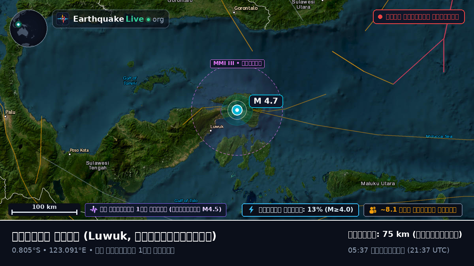Click the red dot in the alert badge

click(380, 17)
